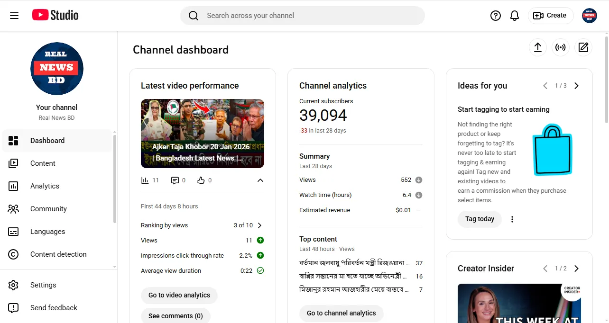Click the Content play icon
609x323 pixels.
click(13, 163)
